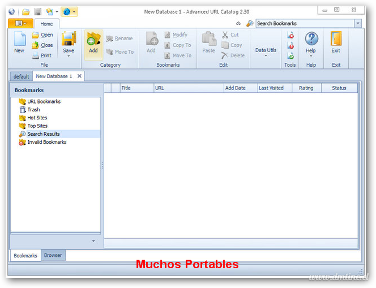This screenshot has height=288, width=376.
Task: Click Move To in the Category group
Action: click(x=120, y=51)
